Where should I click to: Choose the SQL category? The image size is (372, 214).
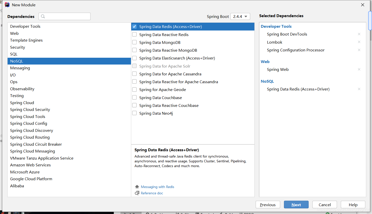click(x=69, y=54)
